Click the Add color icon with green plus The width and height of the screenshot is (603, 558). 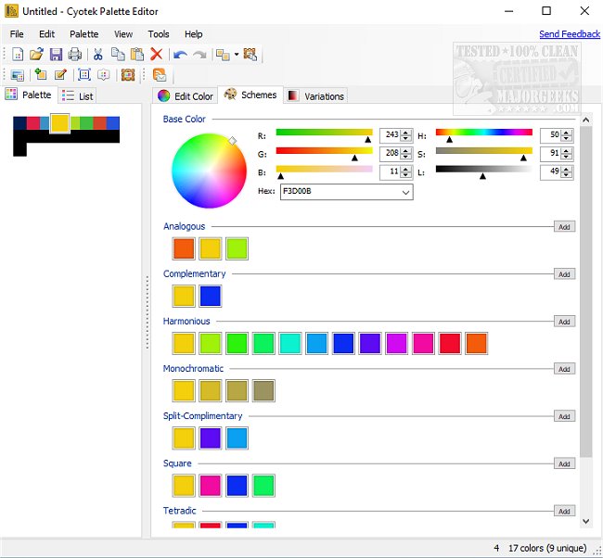coord(40,75)
